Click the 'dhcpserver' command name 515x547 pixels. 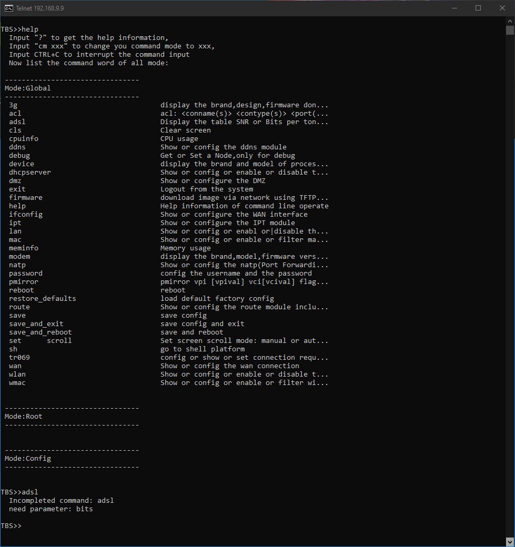point(30,173)
